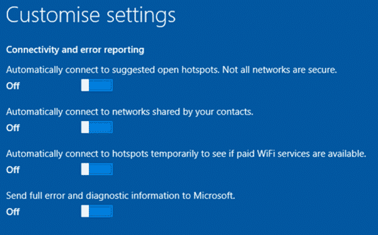
Task: Click the word Microsoft in the diagnostic setting
Action: pyautogui.click(x=214, y=195)
